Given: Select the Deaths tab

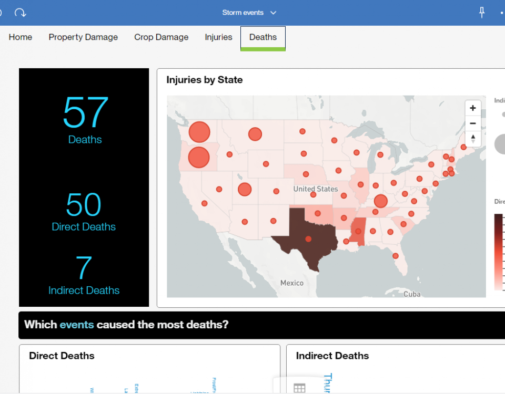Looking at the screenshot, I should tap(263, 38).
